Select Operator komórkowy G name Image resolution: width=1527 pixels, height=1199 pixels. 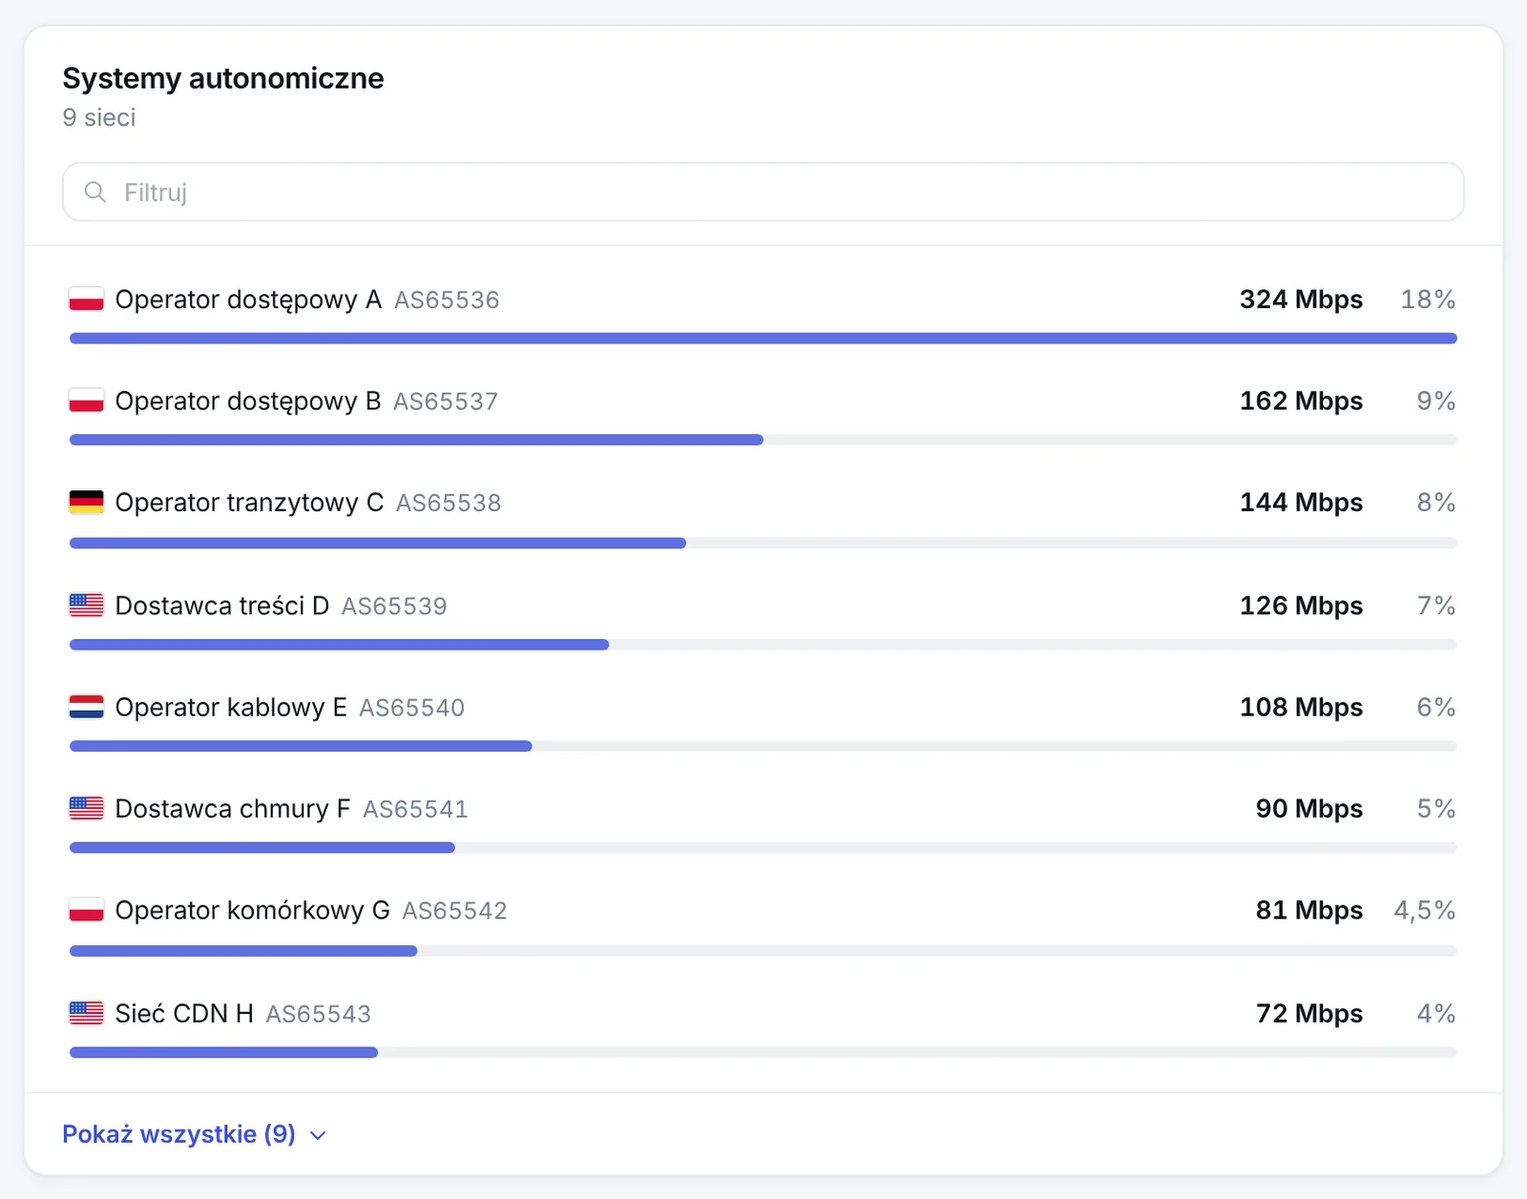tap(253, 910)
